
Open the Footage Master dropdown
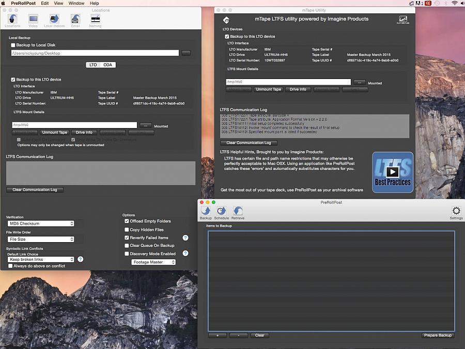pos(153,262)
